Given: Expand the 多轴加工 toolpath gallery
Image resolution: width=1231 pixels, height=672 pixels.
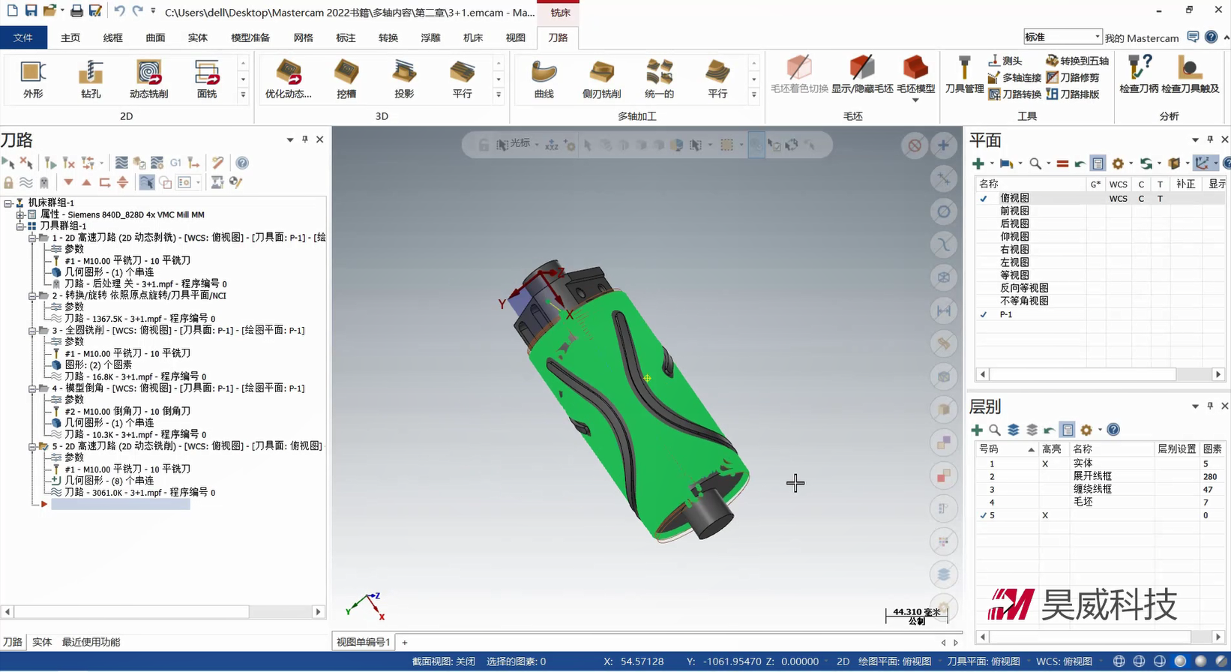Looking at the screenshot, I should [754, 94].
